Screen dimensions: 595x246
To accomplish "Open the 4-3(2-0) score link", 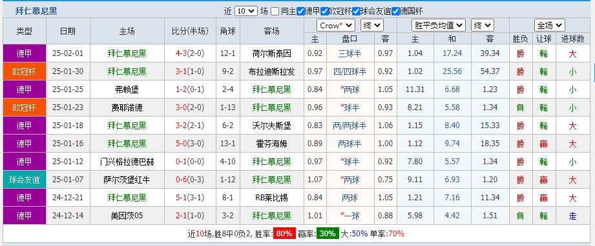I will tap(190, 53).
